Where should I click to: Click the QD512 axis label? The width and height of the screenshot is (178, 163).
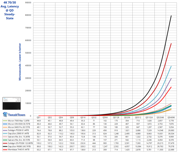pos(138,117)
